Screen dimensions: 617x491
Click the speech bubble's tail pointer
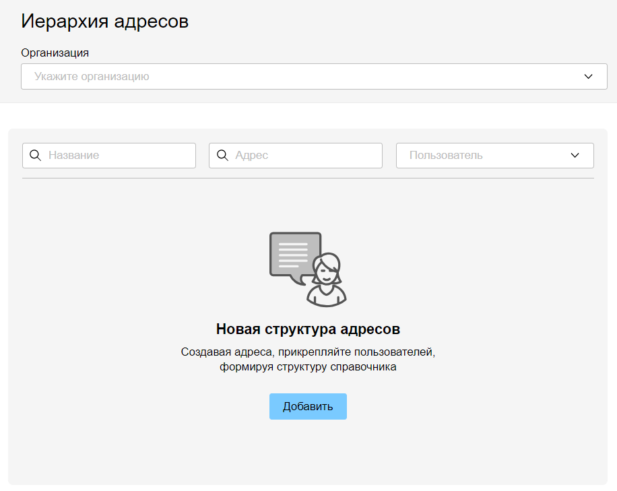pos(294,280)
